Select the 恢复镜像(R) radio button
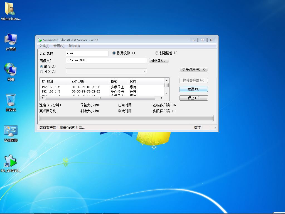 pyautogui.click(x=114, y=53)
